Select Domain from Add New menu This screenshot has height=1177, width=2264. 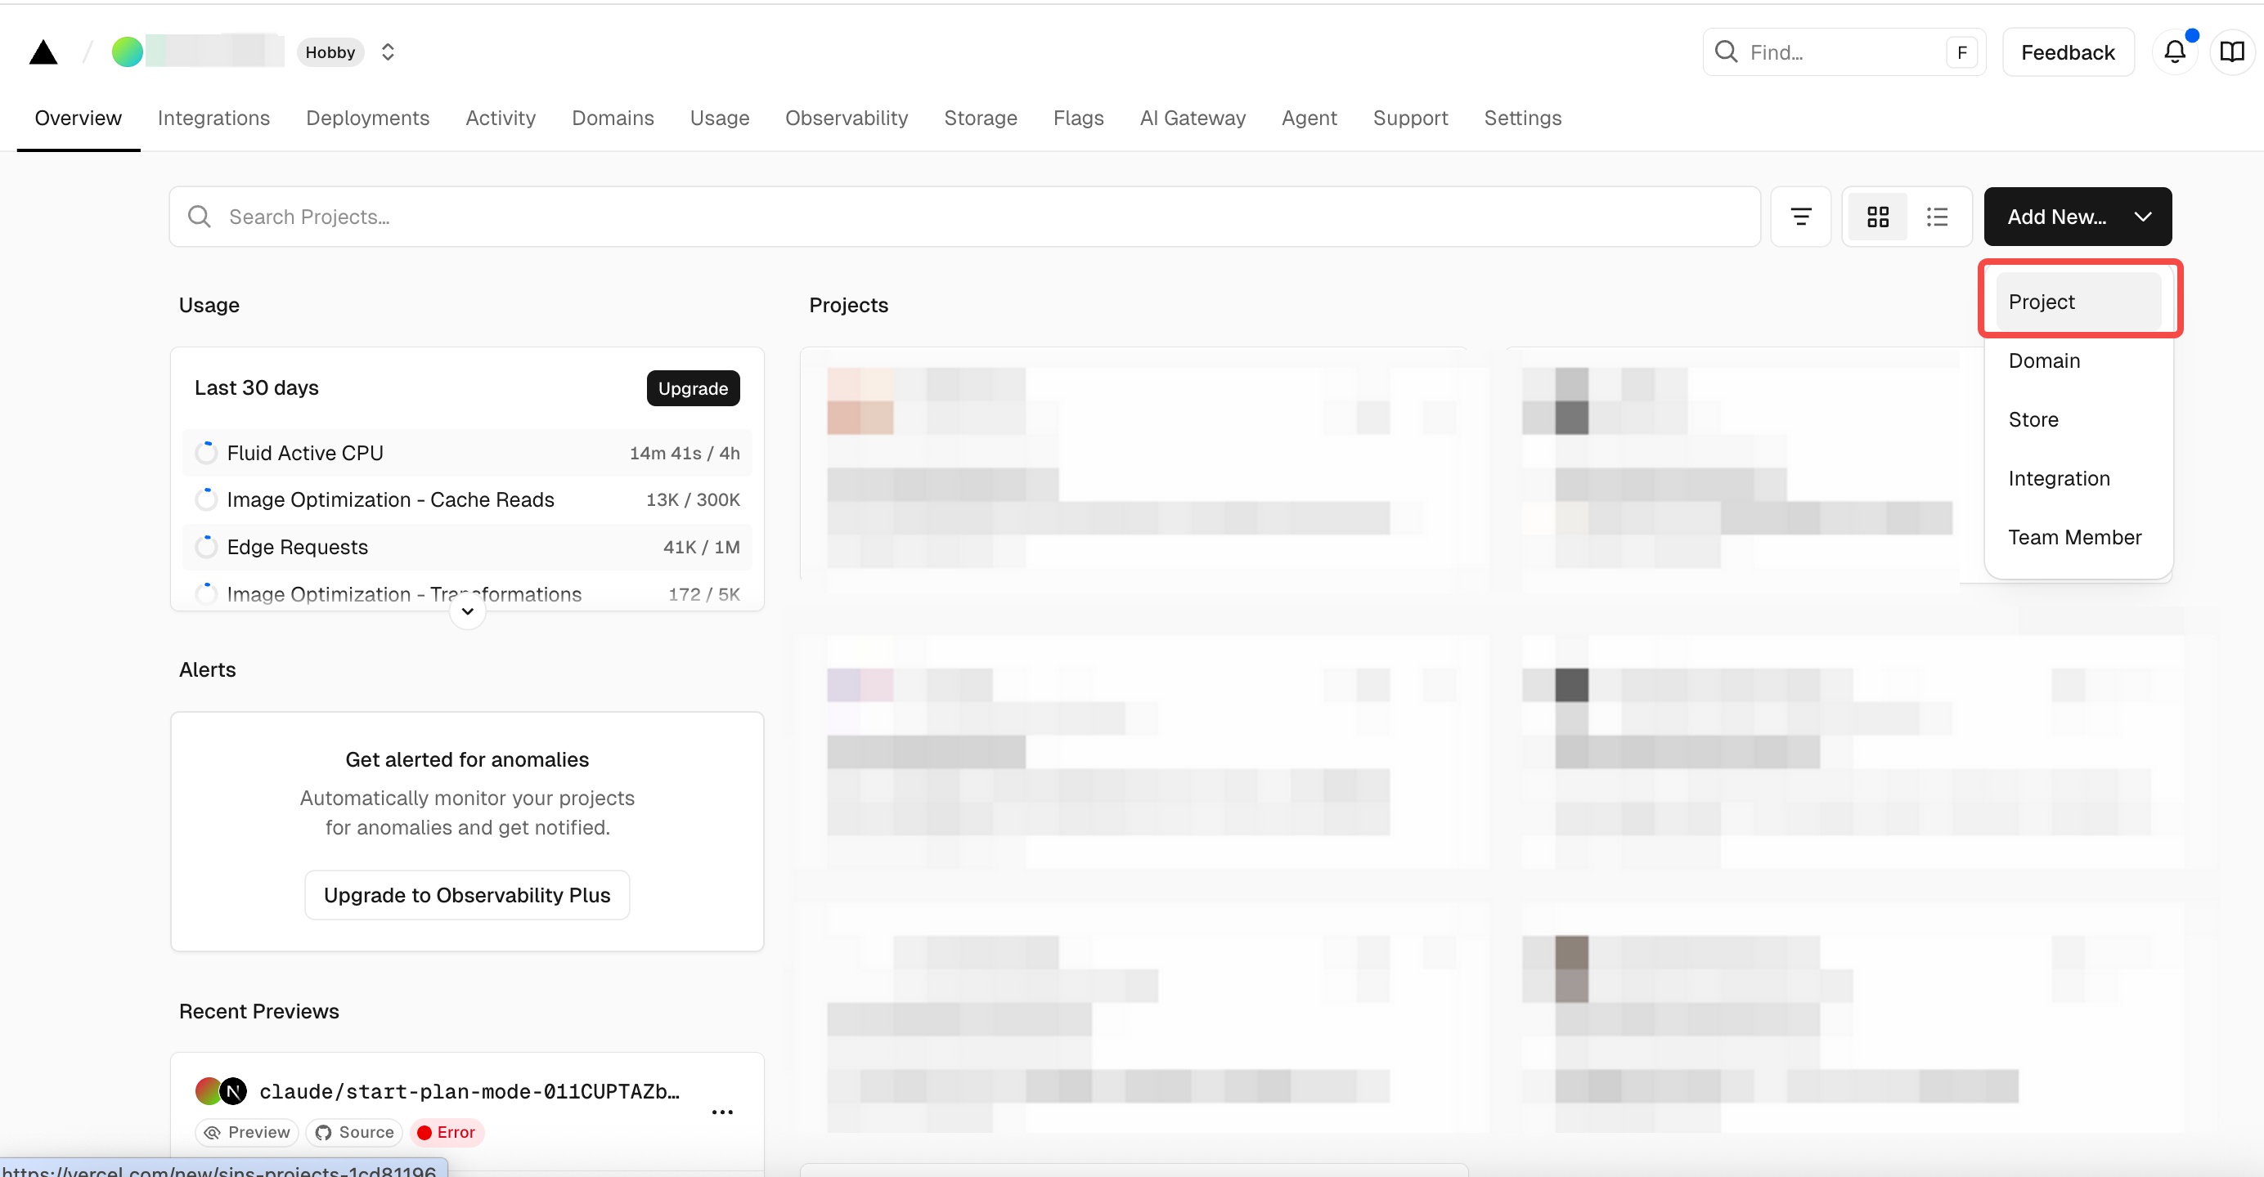(2078, 360)
